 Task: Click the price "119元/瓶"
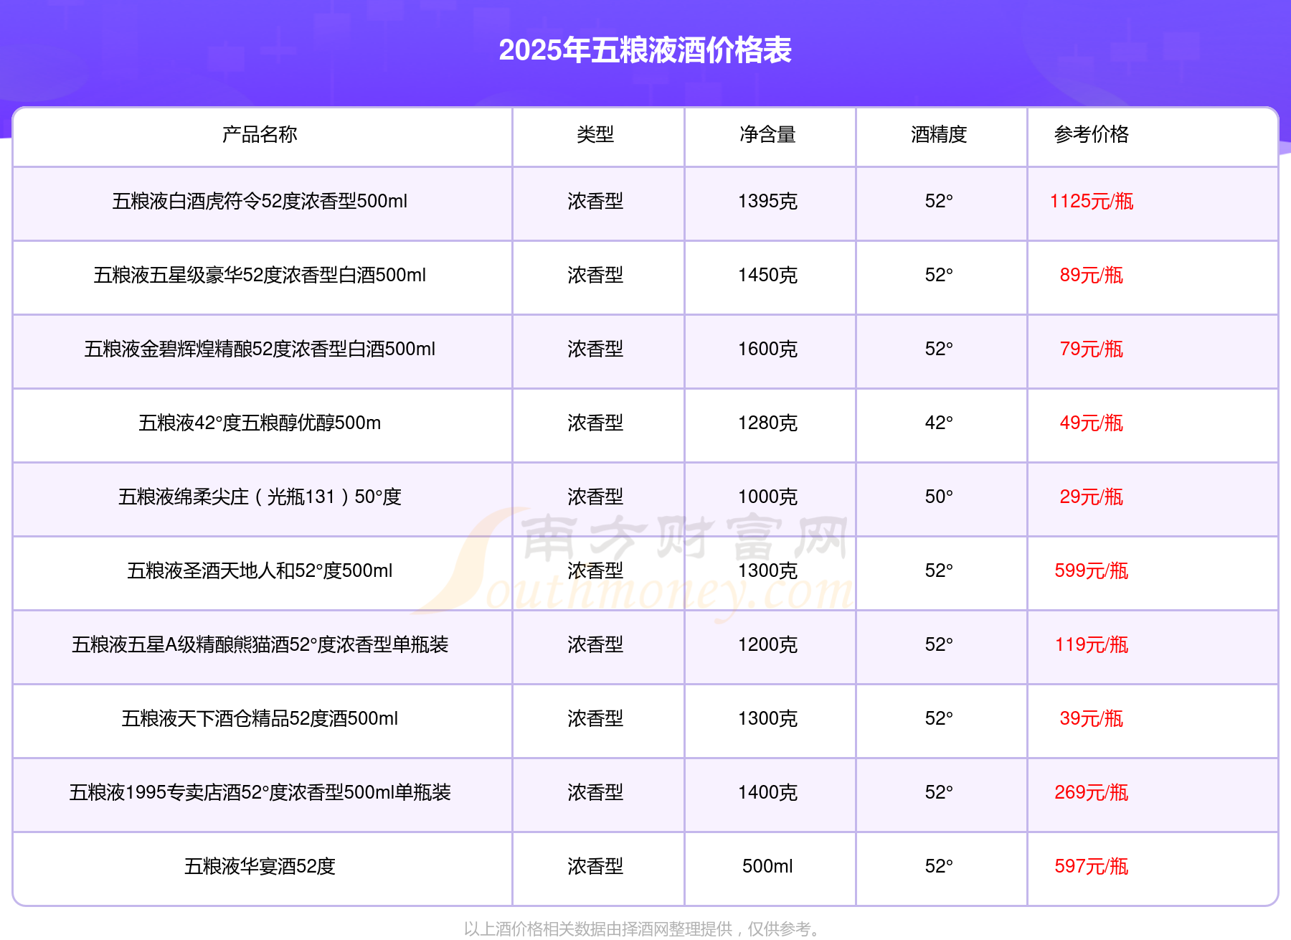pyautogui.click(x=1091, y=644)
